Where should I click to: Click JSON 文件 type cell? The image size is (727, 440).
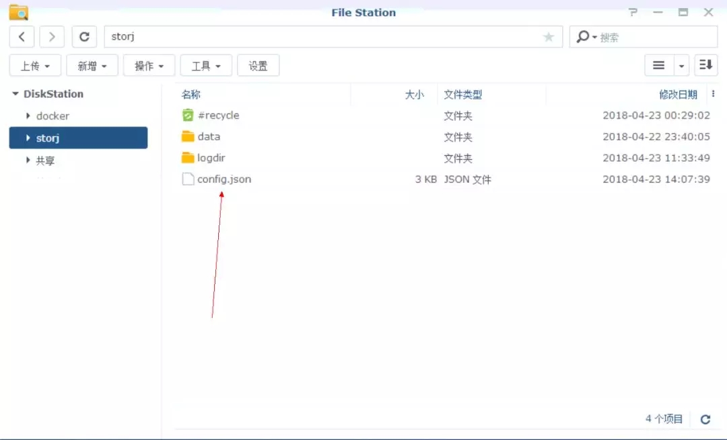(467, 179)
